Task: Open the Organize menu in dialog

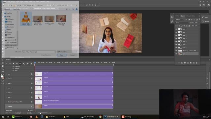Action: coord(7,9)
